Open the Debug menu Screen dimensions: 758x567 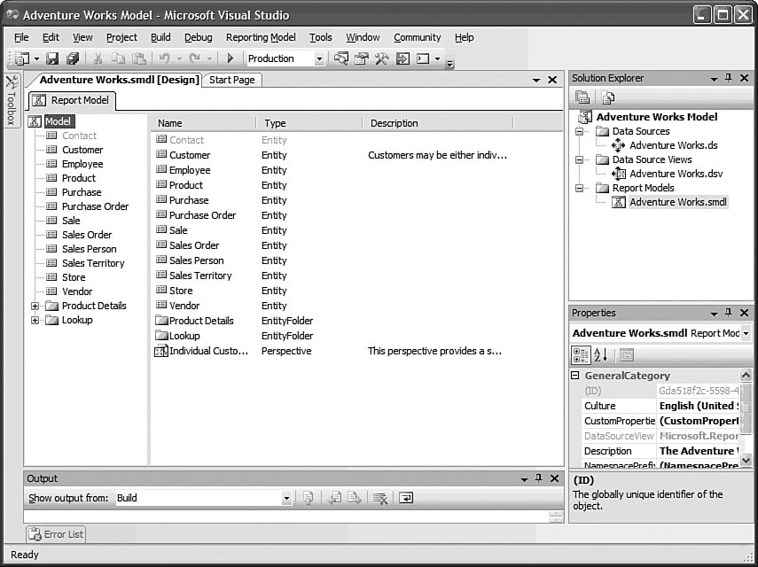point(199,37)
